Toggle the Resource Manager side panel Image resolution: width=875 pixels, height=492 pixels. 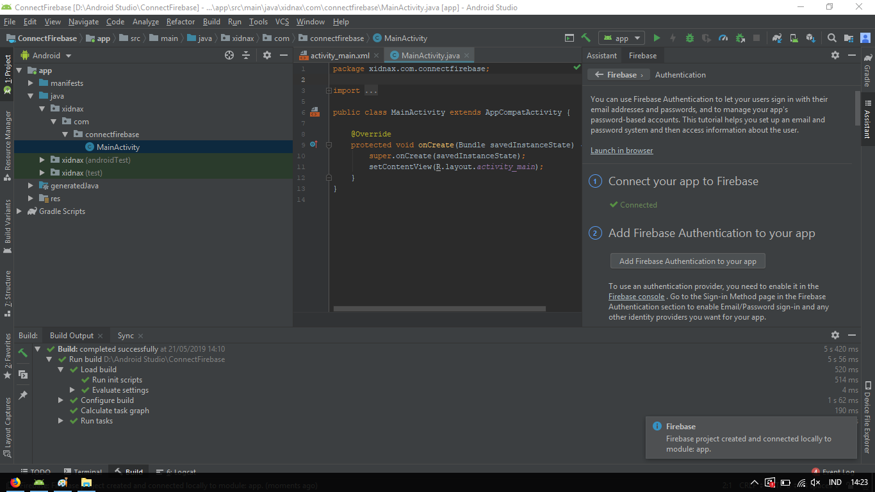tap(8, 145)
